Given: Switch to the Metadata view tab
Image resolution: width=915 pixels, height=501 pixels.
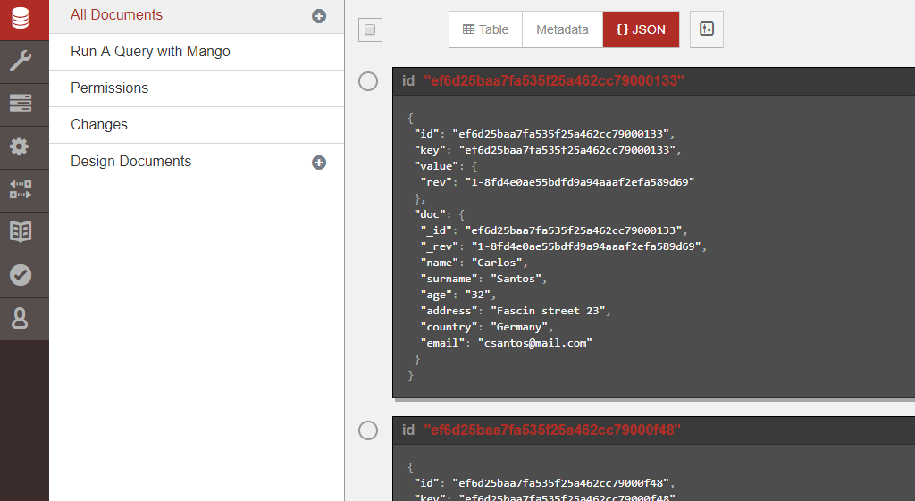Looking at the screenshot, I should (x=562, y=29).
